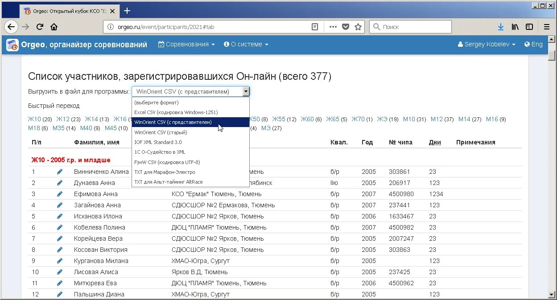Edit participant Митюрева Ева with pencil icon
The width and height of the screenshot is (557, 300).
(x=60, y=283)
